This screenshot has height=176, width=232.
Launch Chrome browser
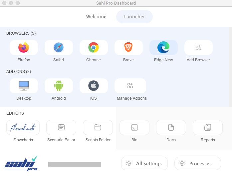[x=94, y=48]
